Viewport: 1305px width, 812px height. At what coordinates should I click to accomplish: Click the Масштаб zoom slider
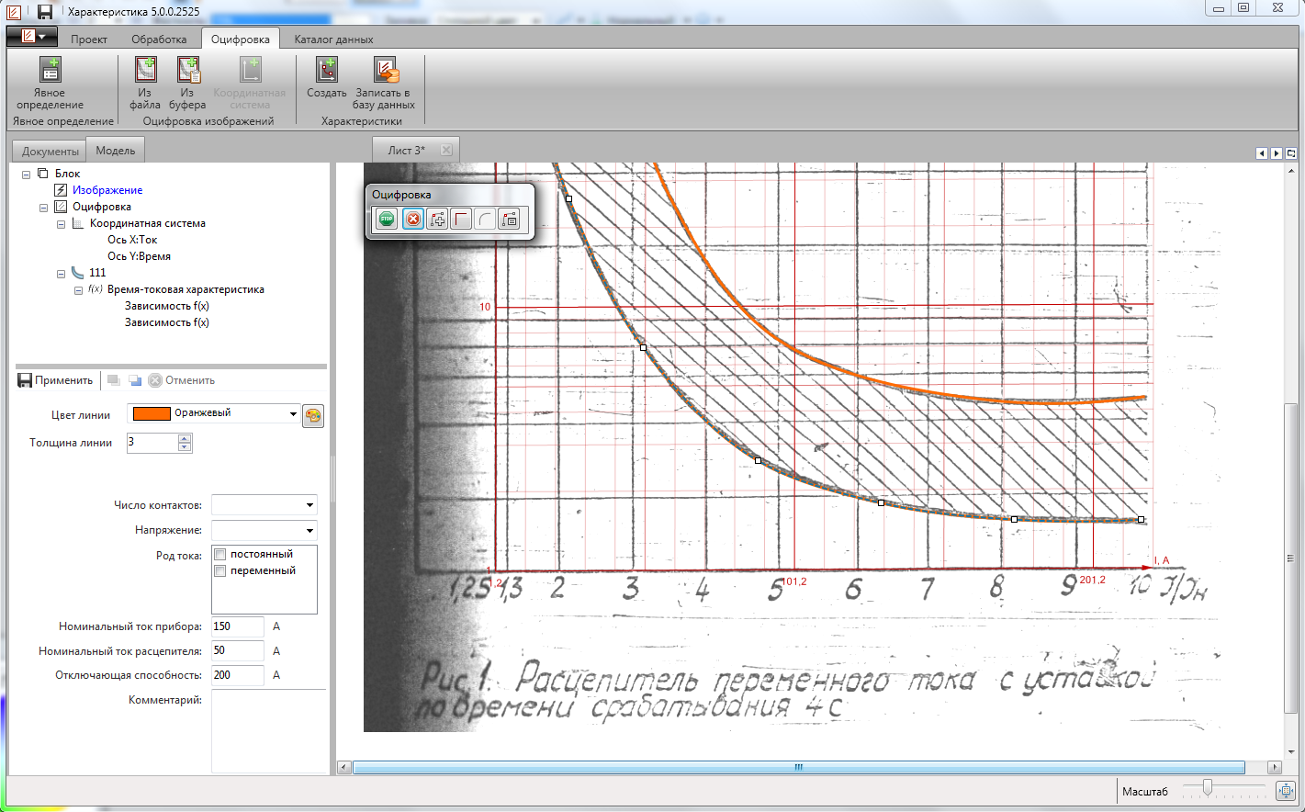coord(1208,787)
